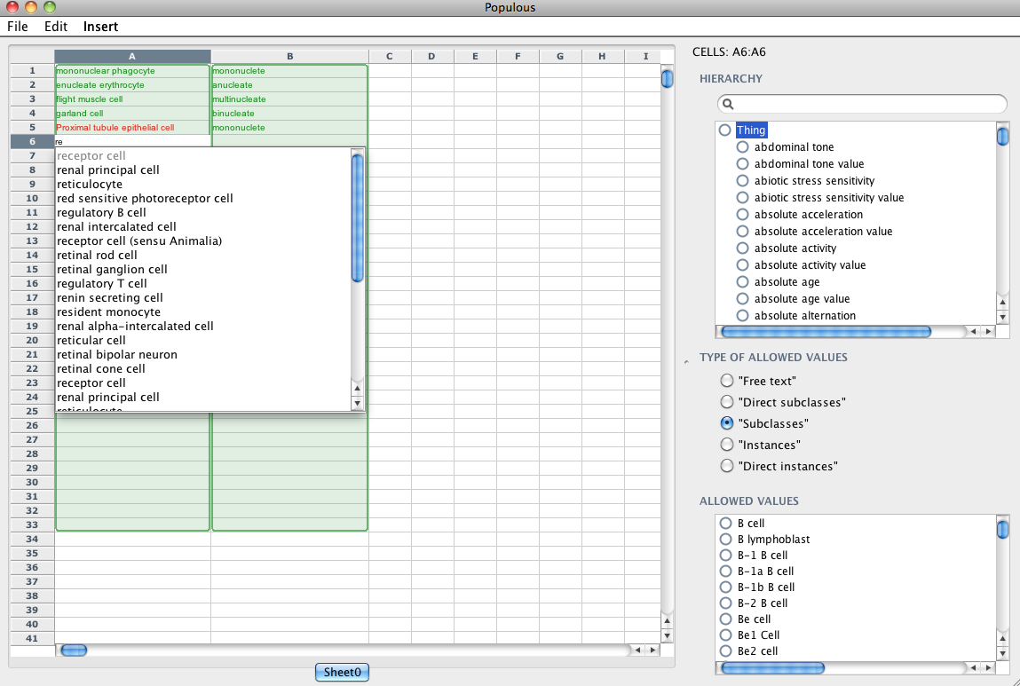
Task: Click the circle icon beside abdominal tone
Action: pyautogui.click(x=743, y=147)
